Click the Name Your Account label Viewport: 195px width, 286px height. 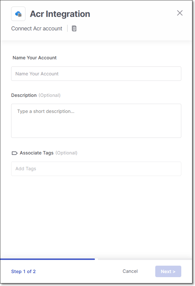point(35,58)
